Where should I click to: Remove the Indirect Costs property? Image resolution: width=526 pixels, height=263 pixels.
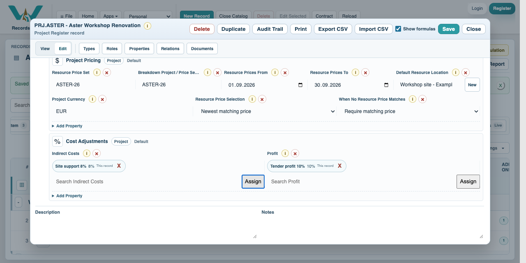[97, 153]
